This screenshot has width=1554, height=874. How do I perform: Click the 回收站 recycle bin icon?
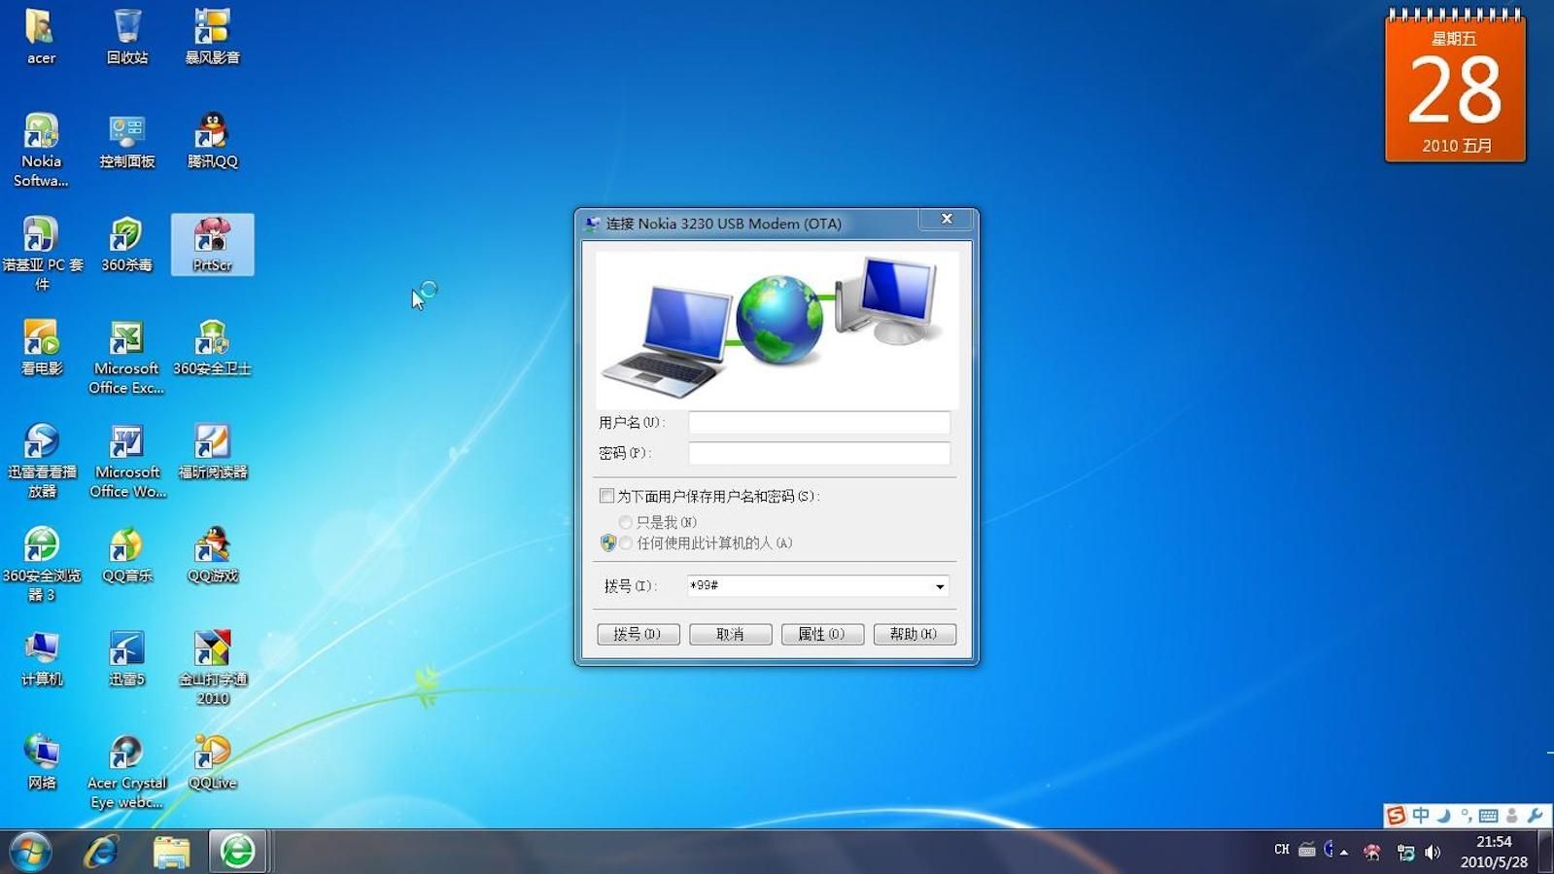click(127, 36)
